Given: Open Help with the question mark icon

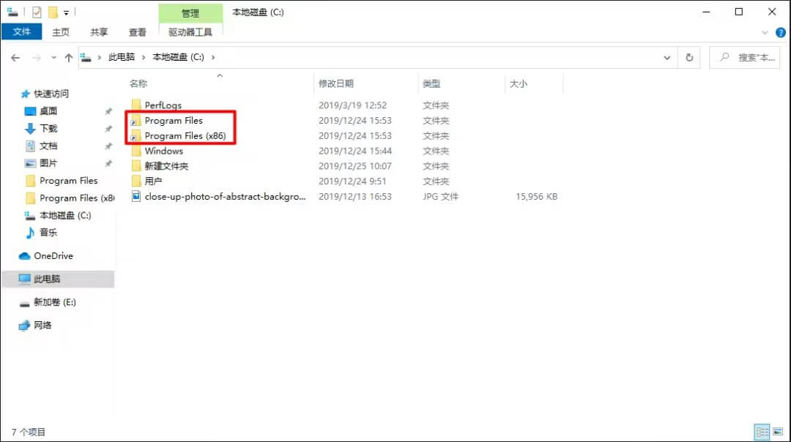Looking at the screenshot, I should 781,32.
